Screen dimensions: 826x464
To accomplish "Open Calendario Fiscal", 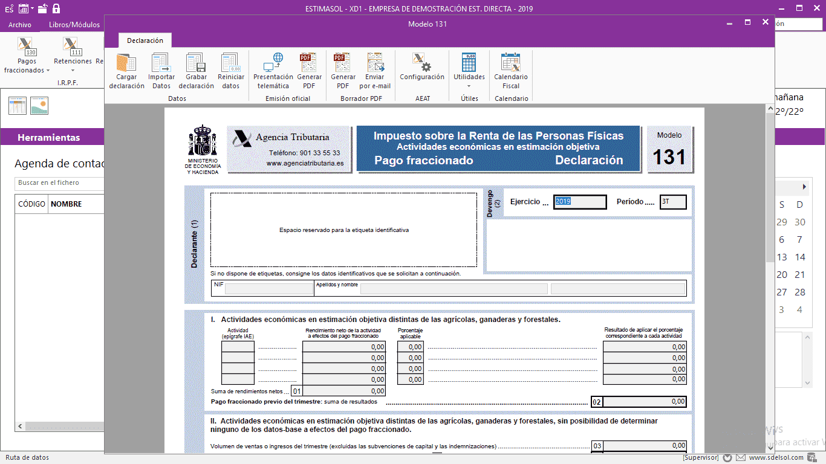I will point(511,71).
